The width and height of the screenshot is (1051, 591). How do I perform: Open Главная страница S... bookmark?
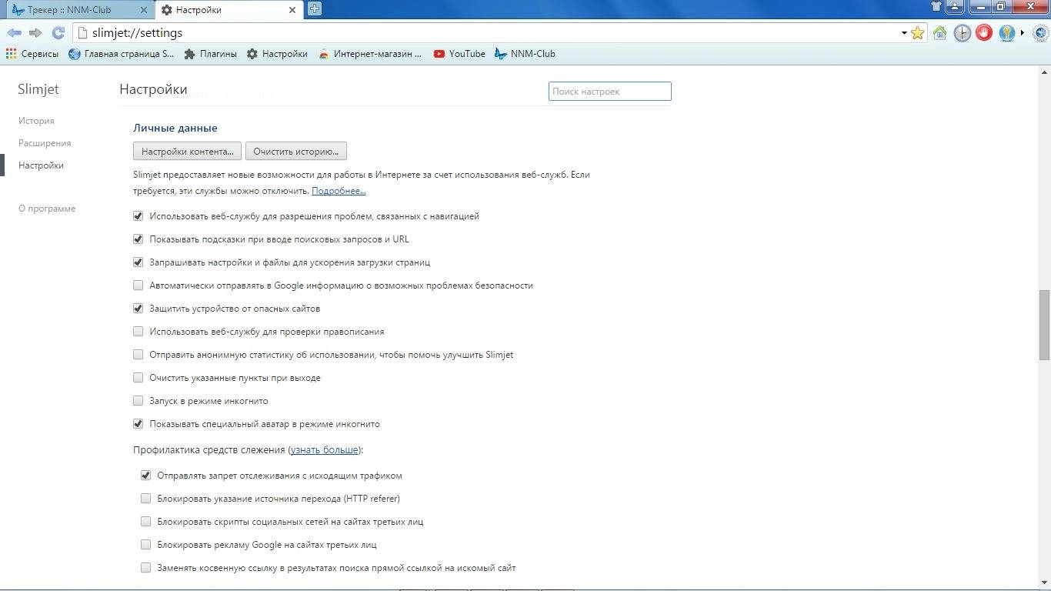[x=122, y=54]
